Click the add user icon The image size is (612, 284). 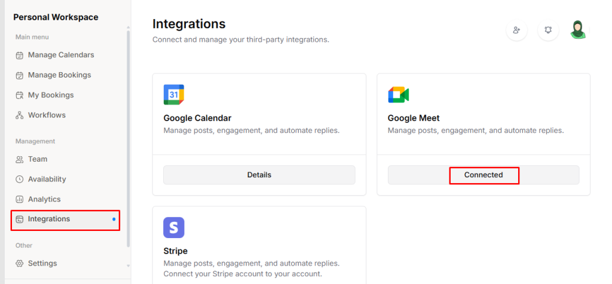click(x=516, y=30)
